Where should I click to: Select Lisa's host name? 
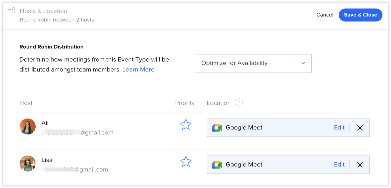(47, 160)
